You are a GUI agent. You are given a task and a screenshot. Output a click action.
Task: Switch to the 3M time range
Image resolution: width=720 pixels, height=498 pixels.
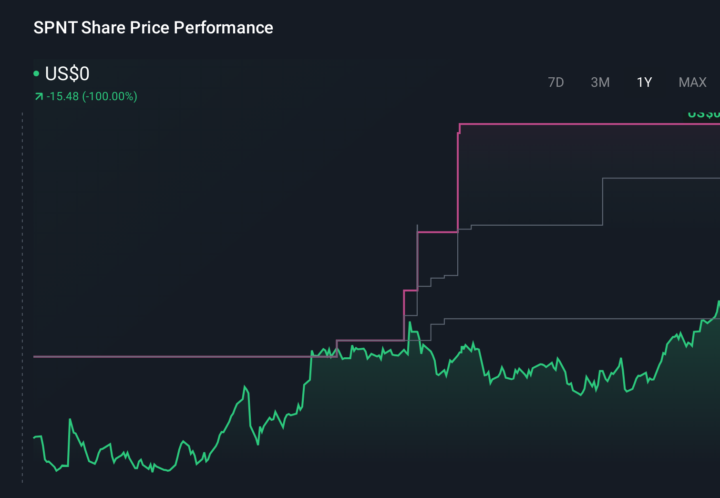click(x=600, y=82)
